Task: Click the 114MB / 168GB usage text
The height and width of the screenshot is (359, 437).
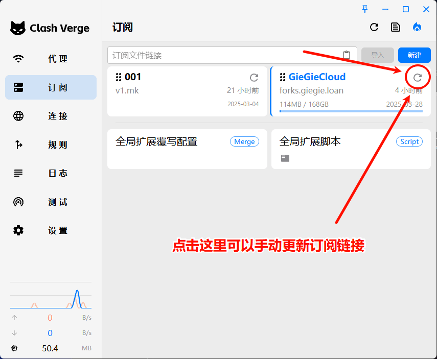Action: pyautogui.click(x=304, y=104)
